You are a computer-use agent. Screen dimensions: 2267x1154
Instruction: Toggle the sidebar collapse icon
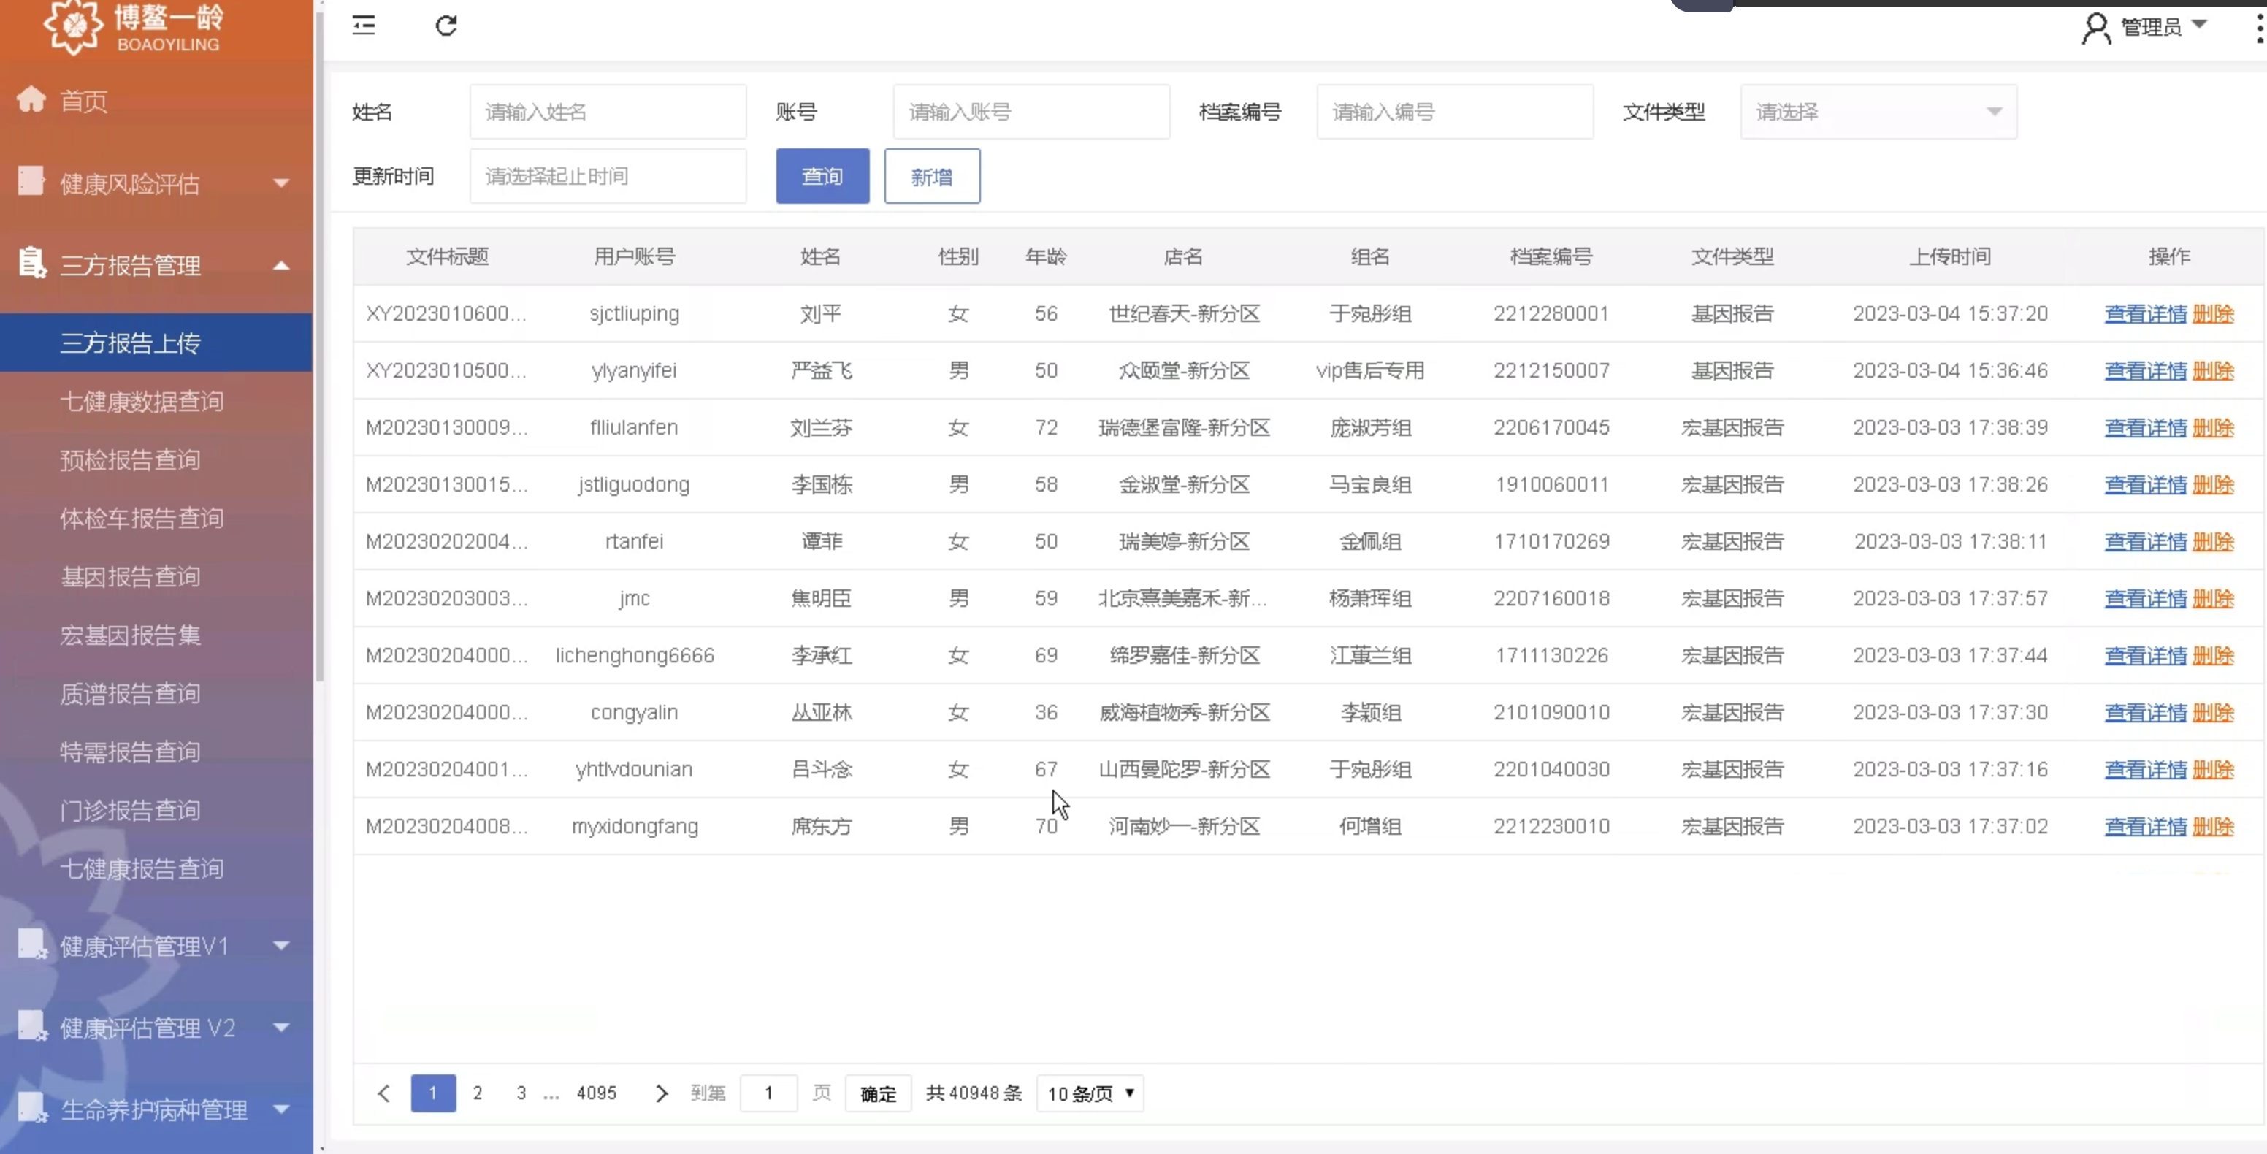click(364, 26)
